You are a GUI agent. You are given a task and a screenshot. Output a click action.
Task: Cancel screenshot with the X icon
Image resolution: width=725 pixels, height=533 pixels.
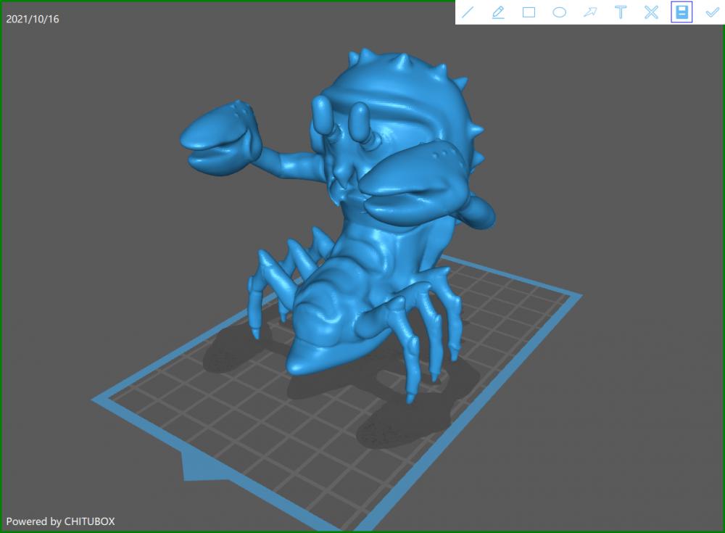pos(651,12)
